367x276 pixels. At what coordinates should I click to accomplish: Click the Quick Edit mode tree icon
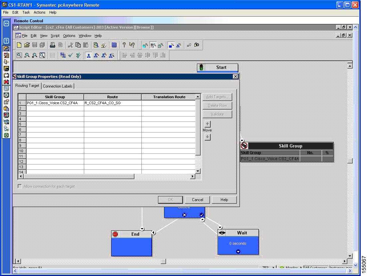[x=112, y=55]
